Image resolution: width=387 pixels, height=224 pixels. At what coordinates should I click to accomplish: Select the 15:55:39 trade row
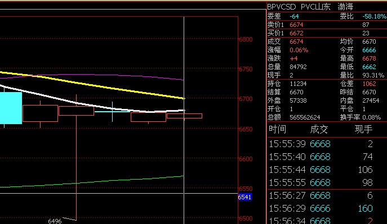pyautogui.click(x=327, y=144)
